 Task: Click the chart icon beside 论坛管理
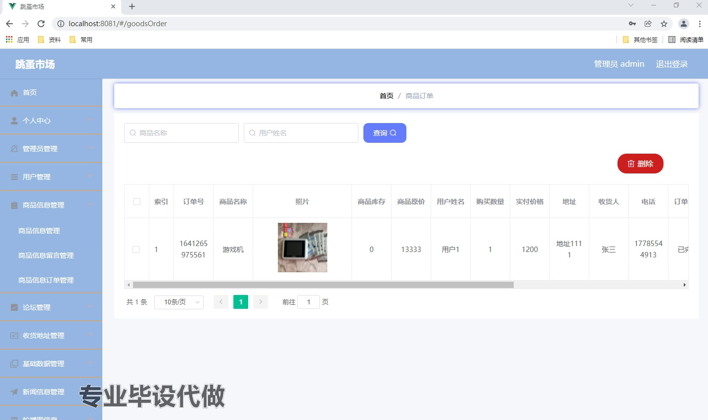(x=14, y=307)
